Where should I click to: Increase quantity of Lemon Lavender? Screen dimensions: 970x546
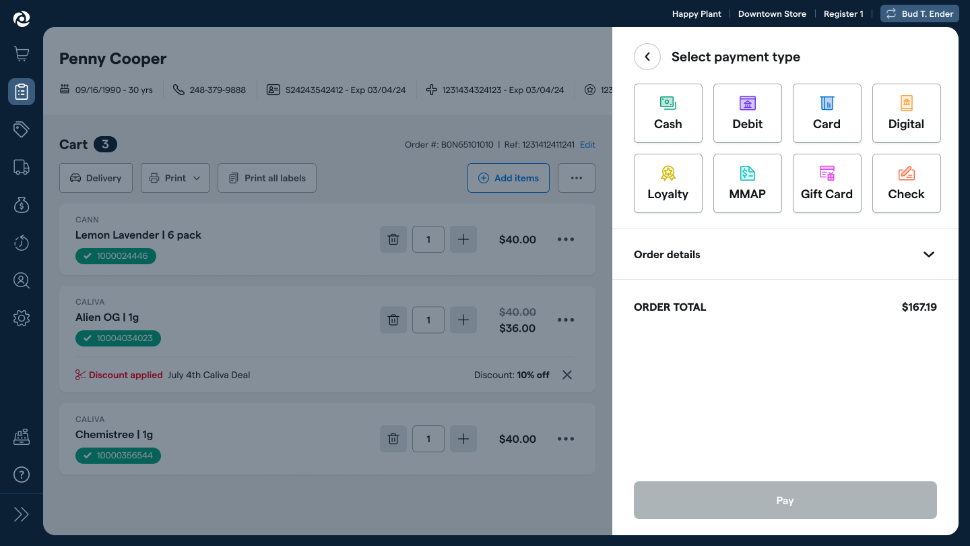[x=463, y=239]
